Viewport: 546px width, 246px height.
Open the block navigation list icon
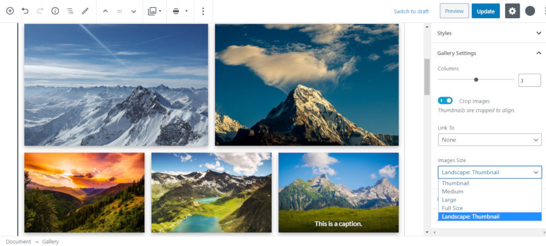point(70,11)
